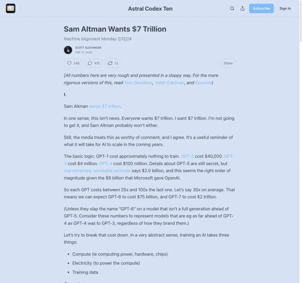Click the blue Subscribe button

tap(261, 8)
